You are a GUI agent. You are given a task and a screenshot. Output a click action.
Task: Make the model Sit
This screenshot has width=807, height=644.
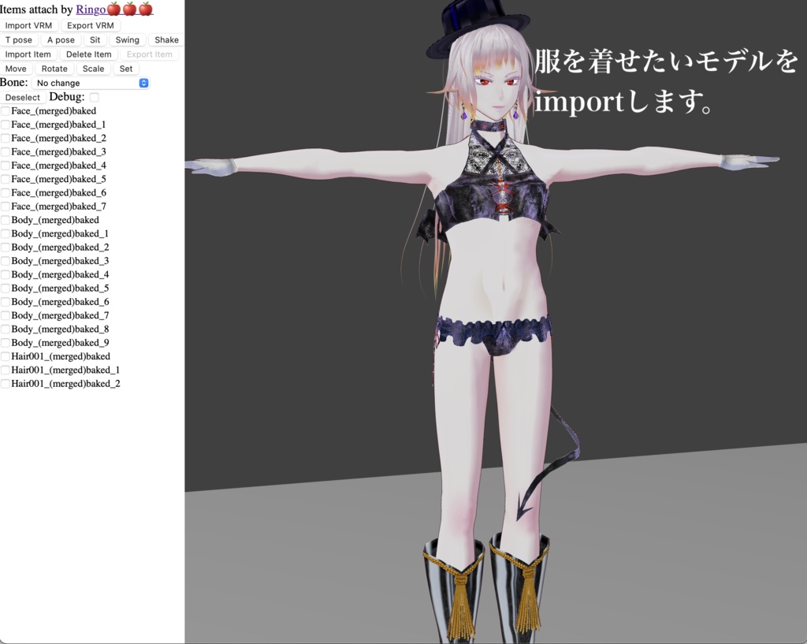[95, 39]
